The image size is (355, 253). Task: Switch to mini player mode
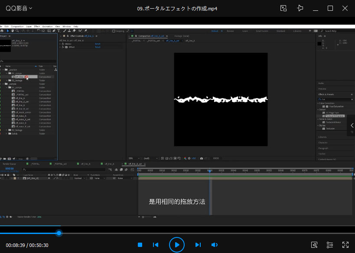(283, 8)
